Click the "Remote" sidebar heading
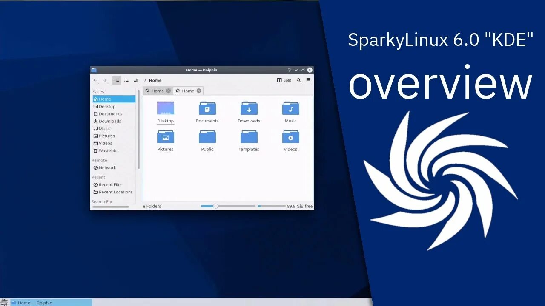 pos(99,161)
